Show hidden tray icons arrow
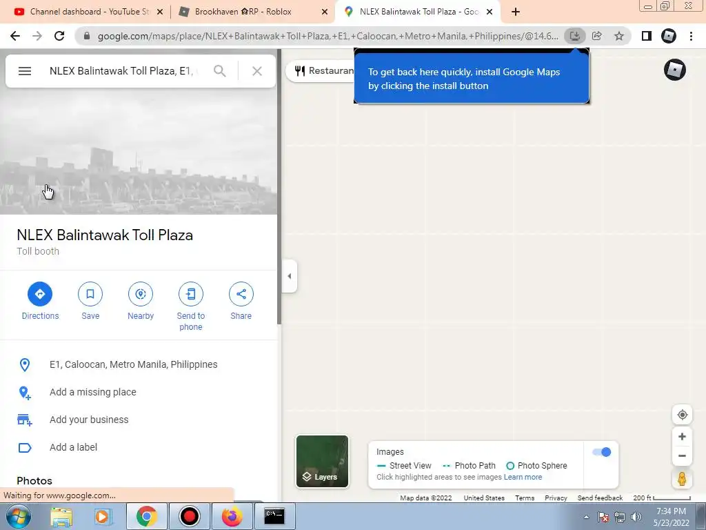This screenshot has width=706, height=530. pos(586,518)
